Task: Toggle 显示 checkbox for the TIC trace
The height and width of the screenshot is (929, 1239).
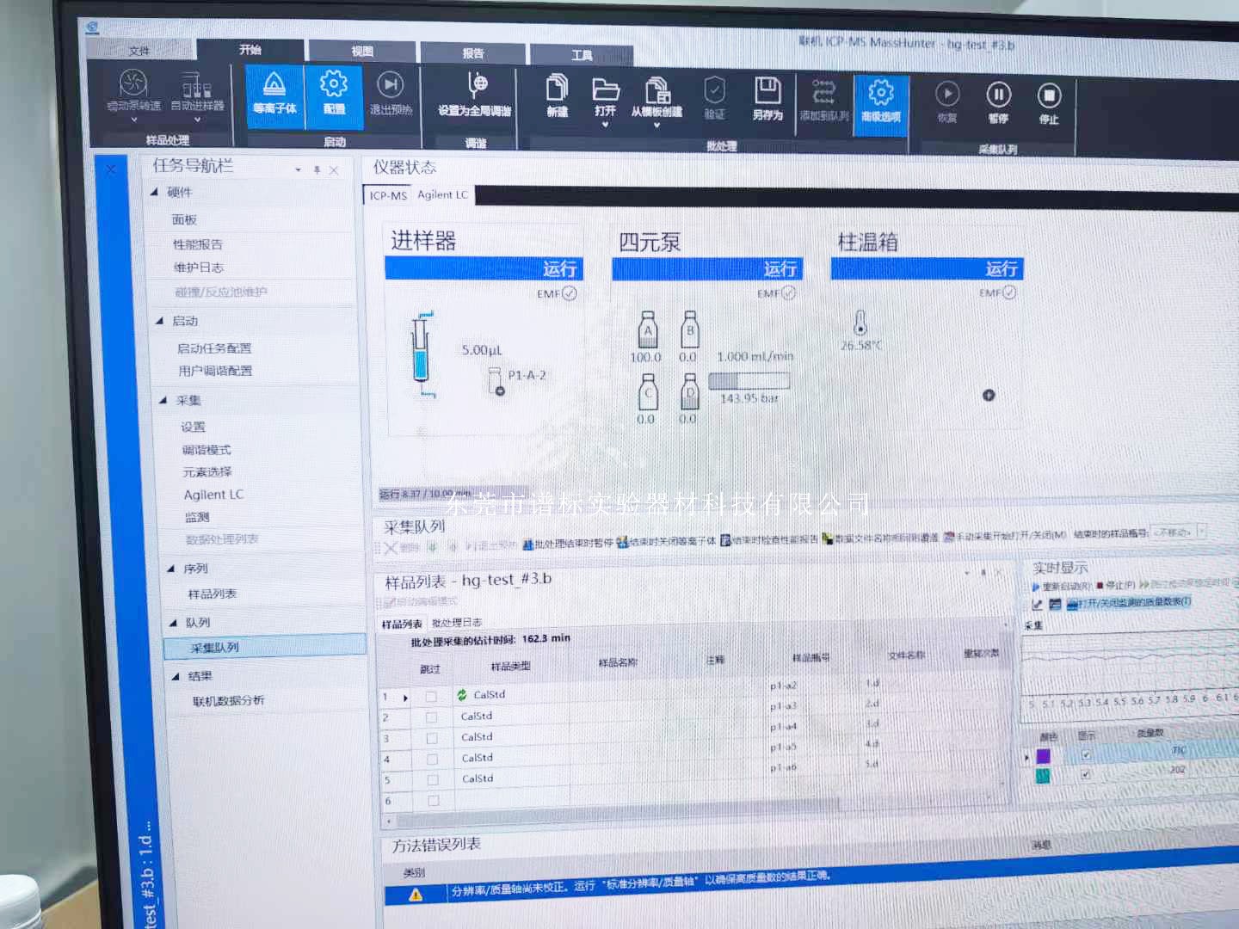Action: click(x=1086, y=754)
